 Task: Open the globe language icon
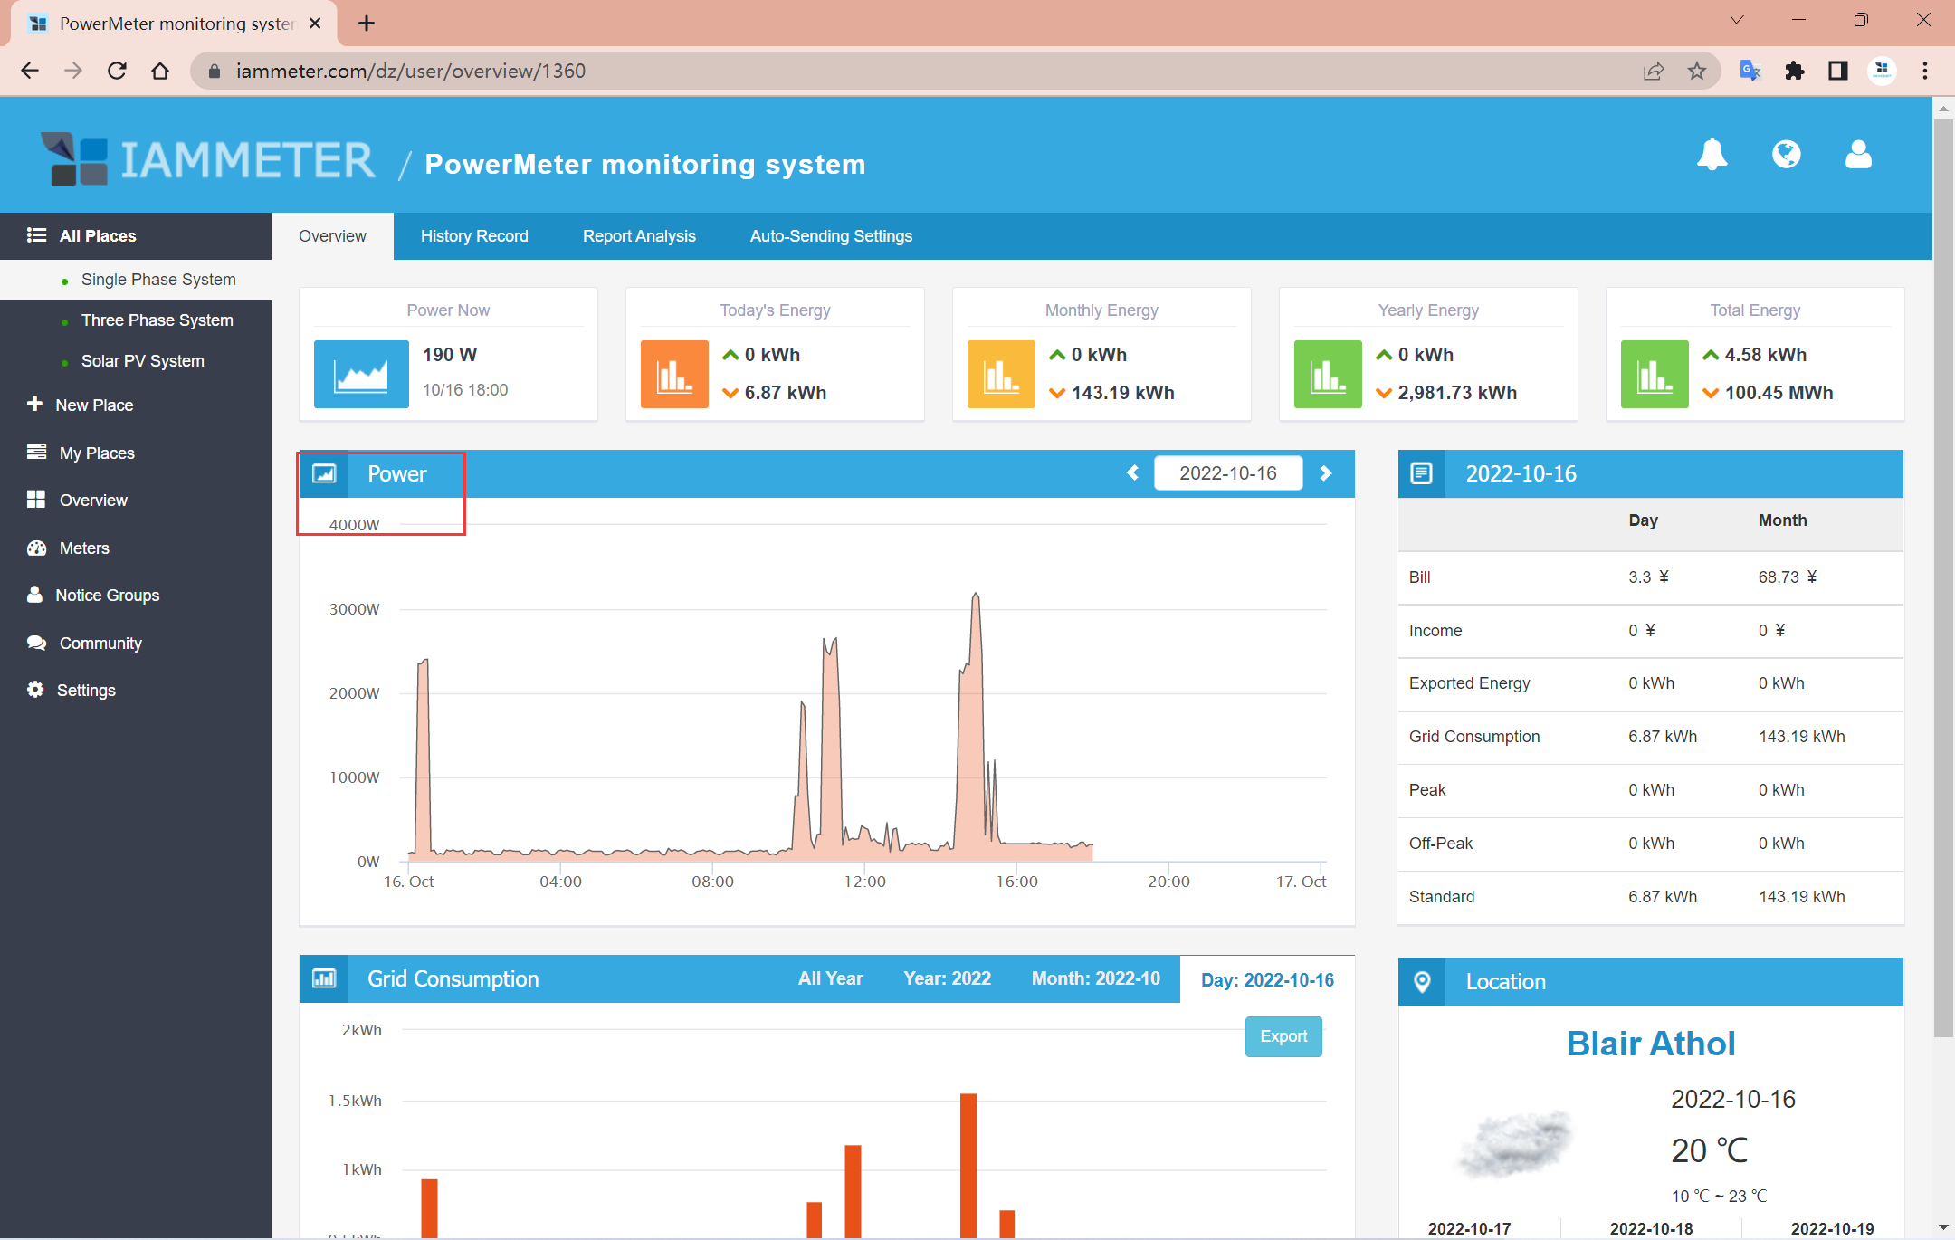coord(1786,155)
